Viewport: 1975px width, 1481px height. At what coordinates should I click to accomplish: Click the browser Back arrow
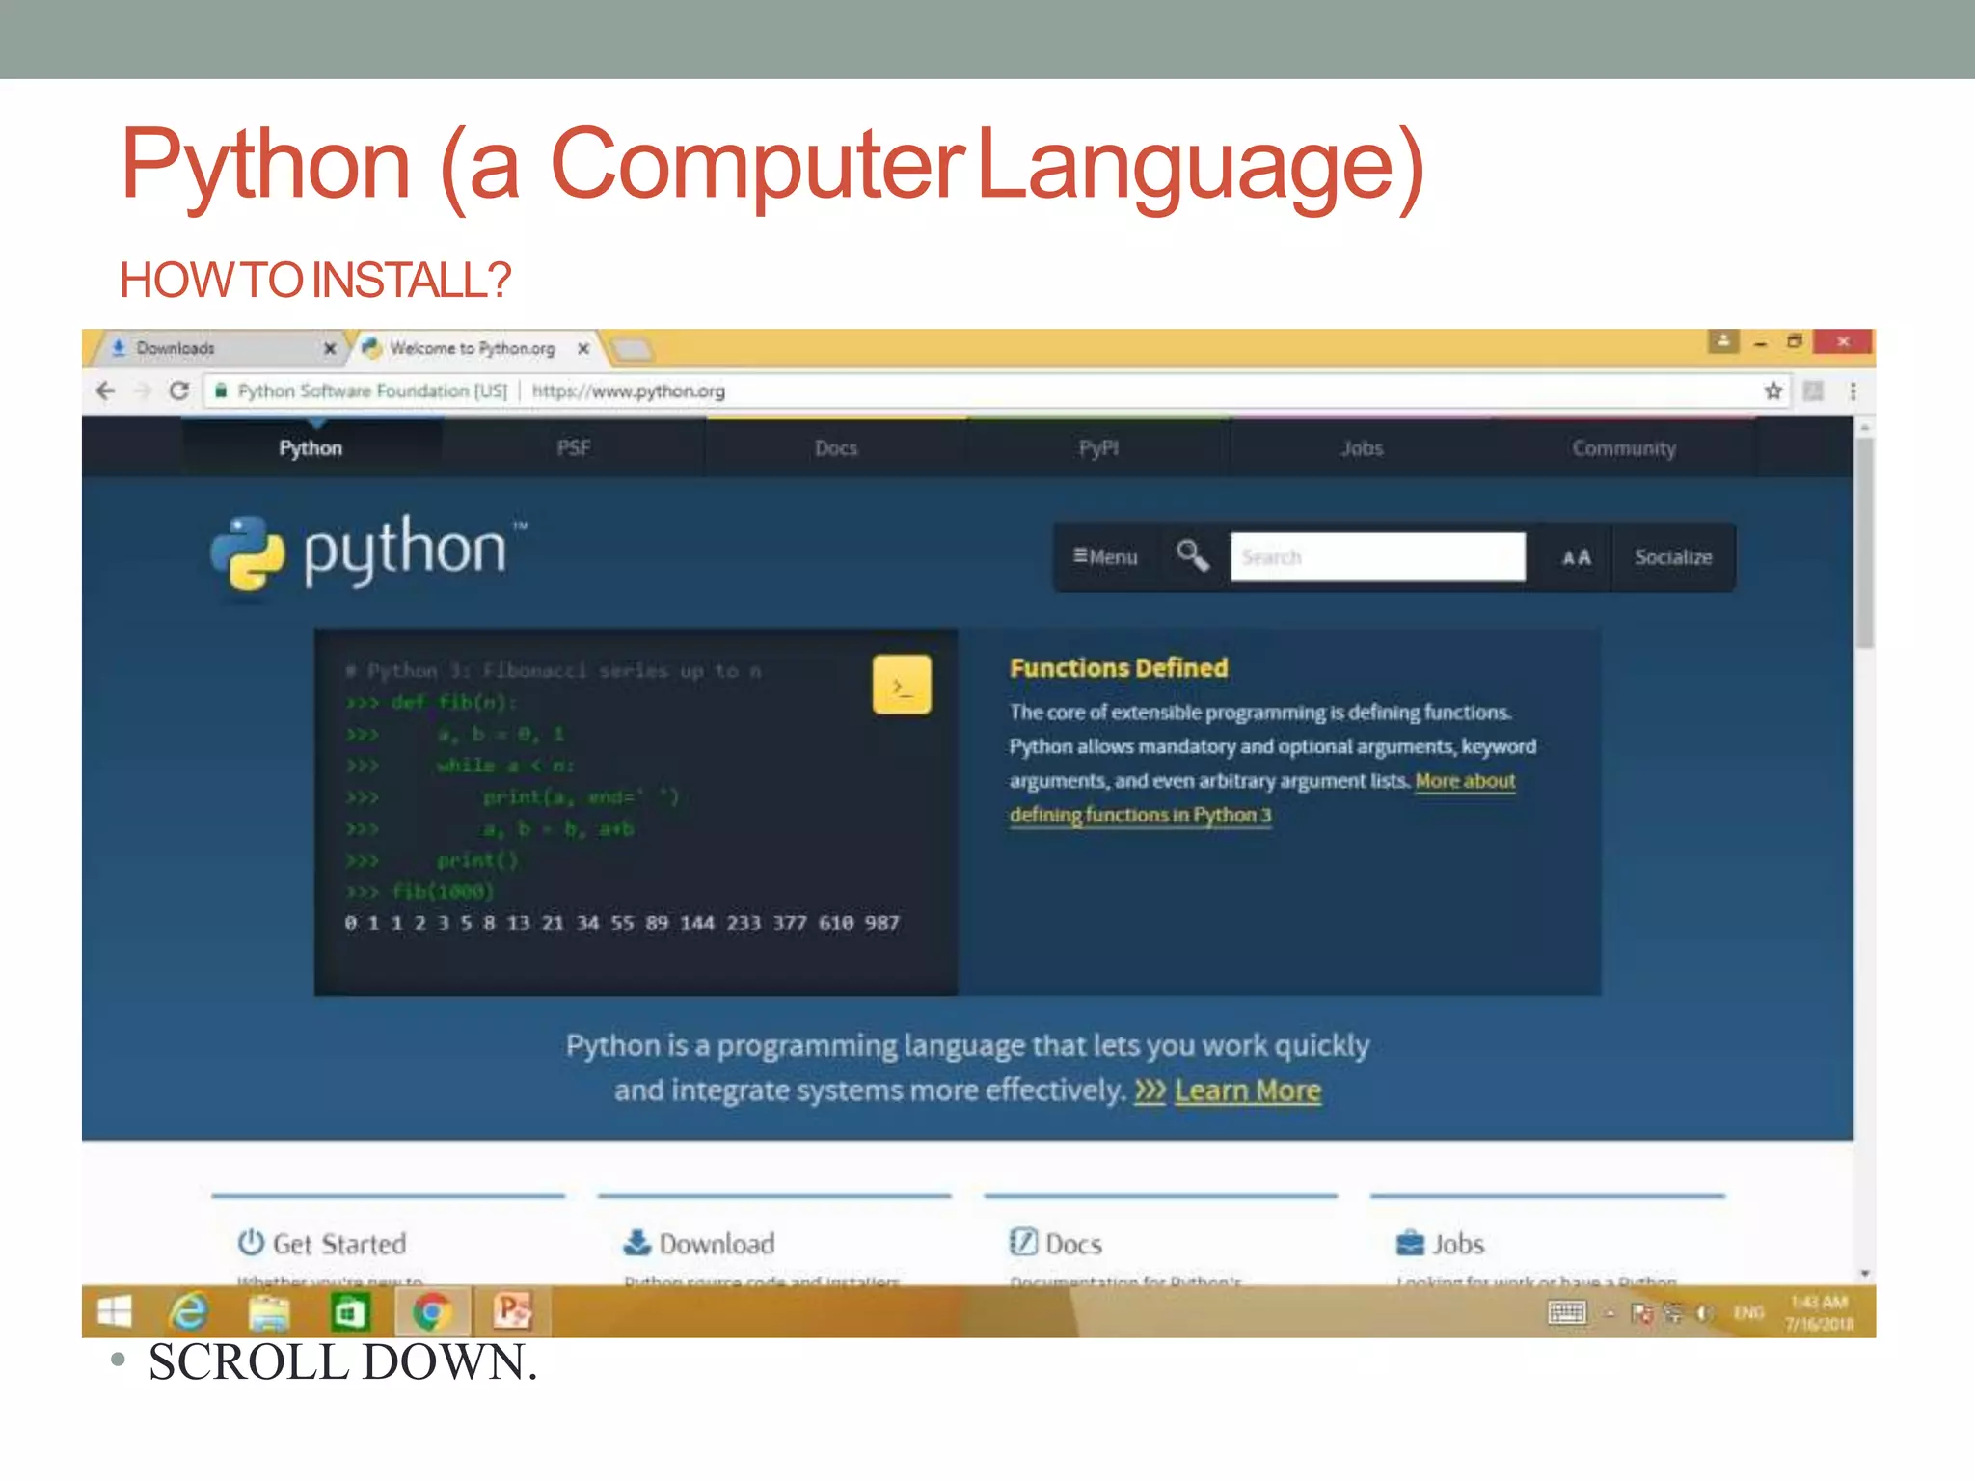[x=105, y=390]
